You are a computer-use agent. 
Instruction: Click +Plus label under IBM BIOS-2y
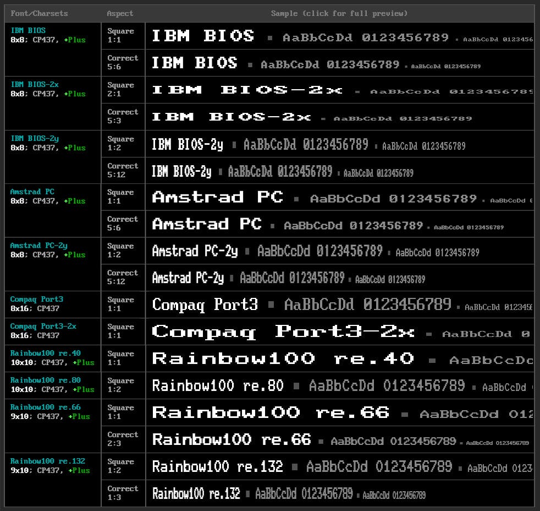75,148
